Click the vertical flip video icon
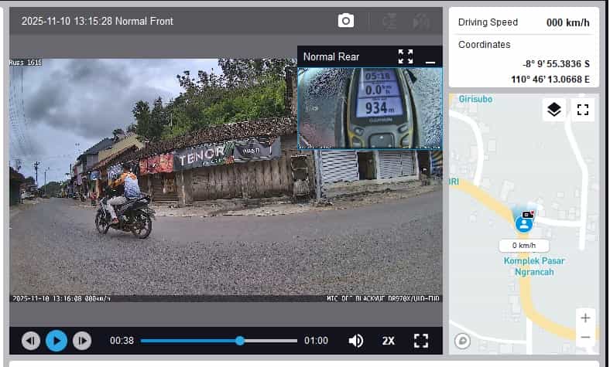Screen dimensions: 610x367 pyautogui.click(x=390, y=21)
